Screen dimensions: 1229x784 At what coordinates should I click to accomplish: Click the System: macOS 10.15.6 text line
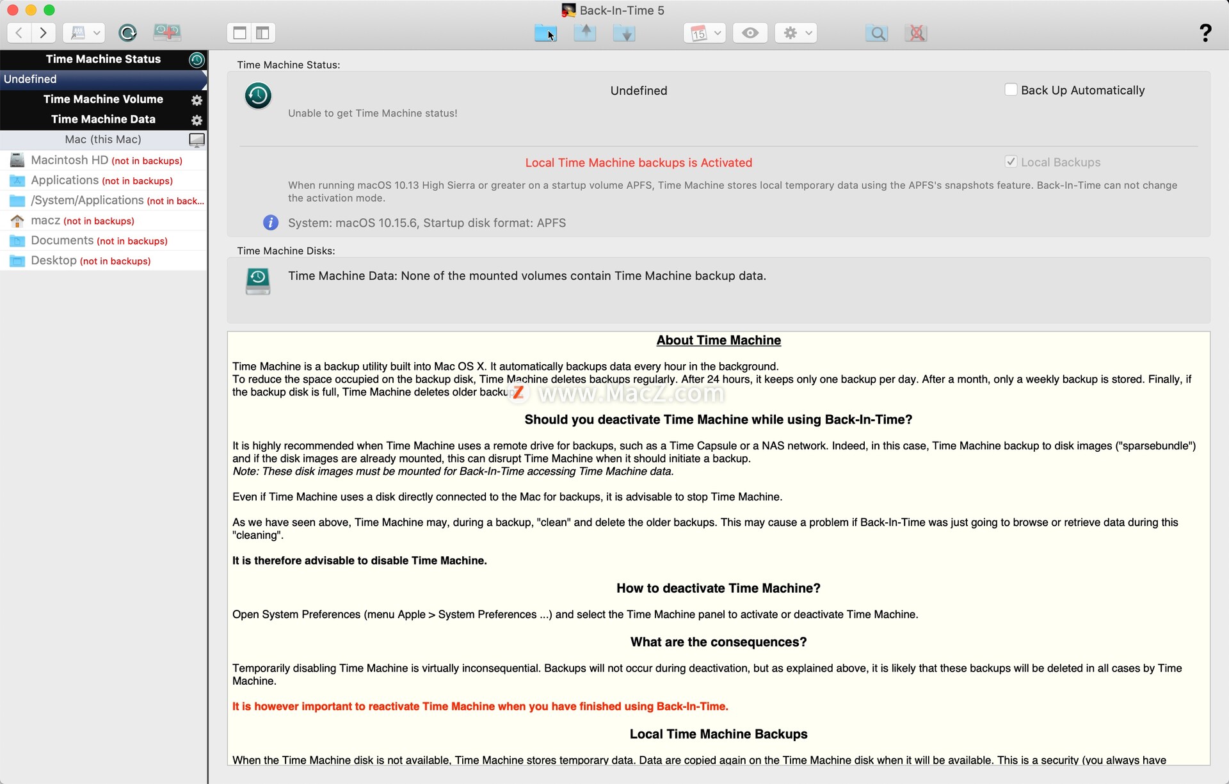click(x=427, y=223)
